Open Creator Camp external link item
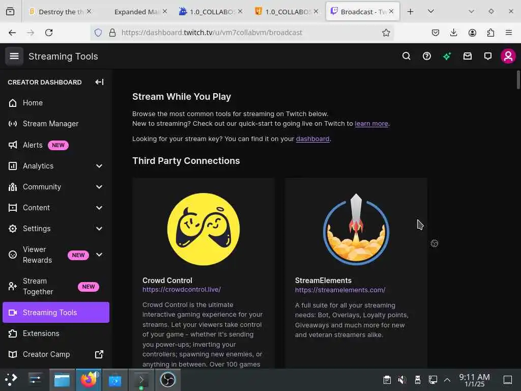 point(56,354)
